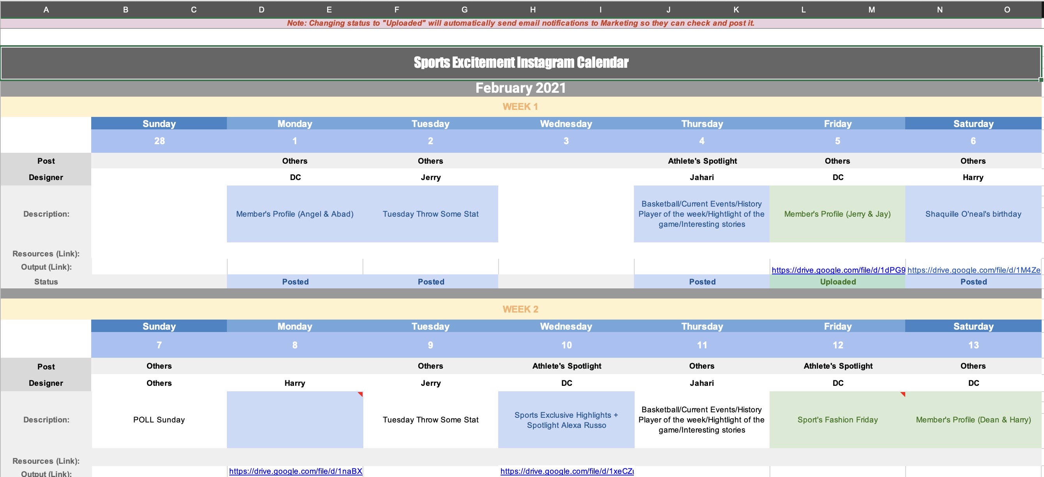
Task: Select column A header
Action: [x=46, y=10]
